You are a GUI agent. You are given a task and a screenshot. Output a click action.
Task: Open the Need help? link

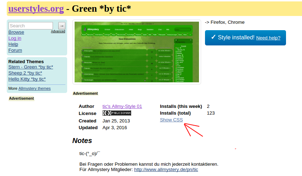click(268, 38)
